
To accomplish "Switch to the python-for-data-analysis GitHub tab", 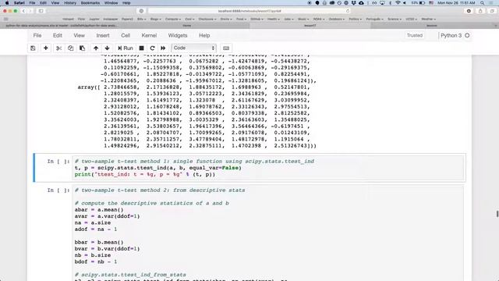I will point(62,26).
